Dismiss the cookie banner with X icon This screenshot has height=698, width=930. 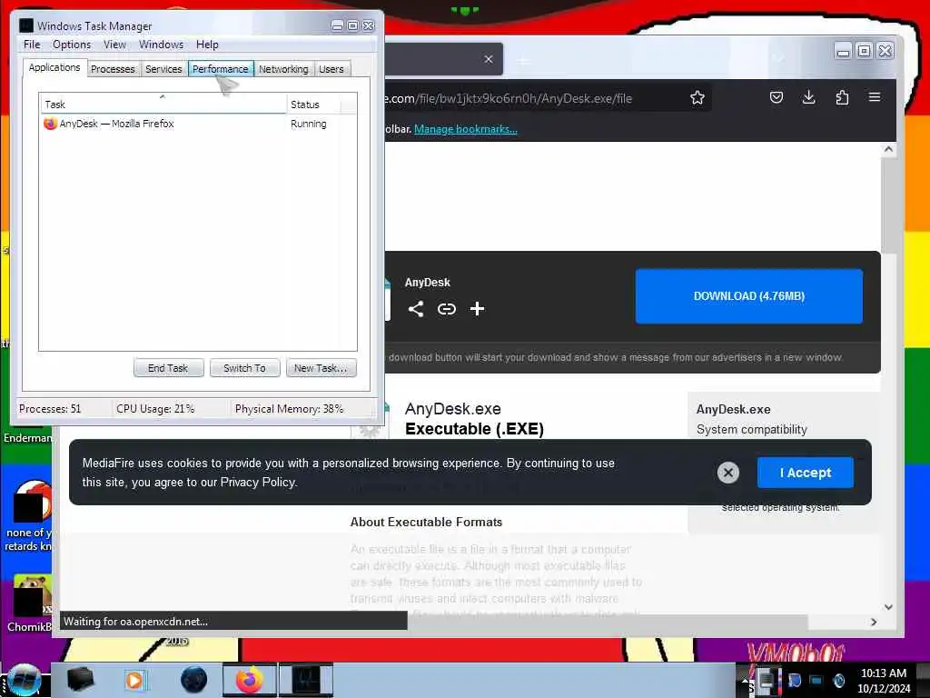(x=728, y=473)
